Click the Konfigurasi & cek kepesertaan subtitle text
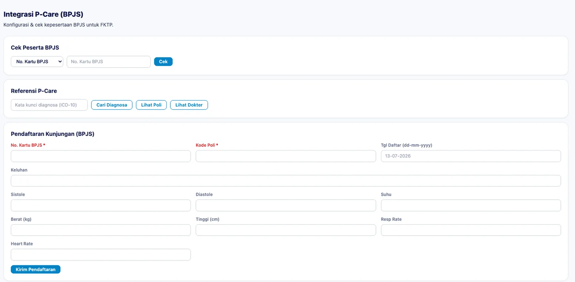 pos(58,25)
